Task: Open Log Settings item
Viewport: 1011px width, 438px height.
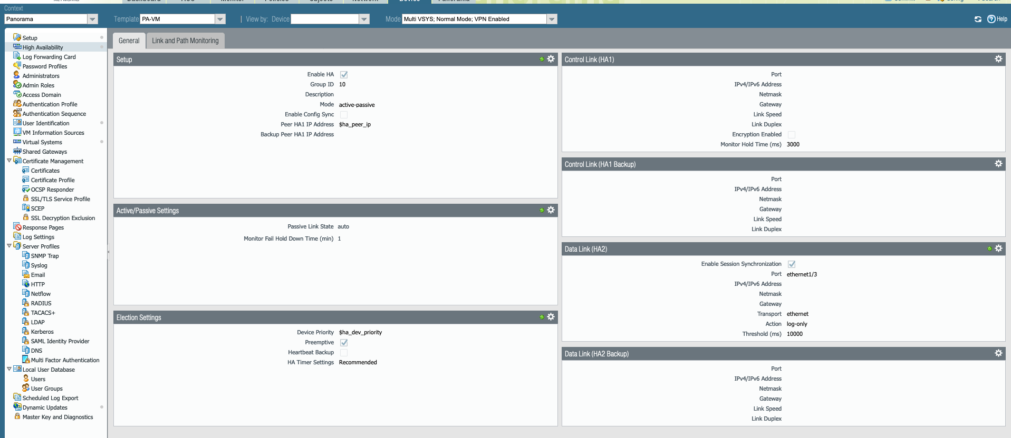Action: (38, 237)
